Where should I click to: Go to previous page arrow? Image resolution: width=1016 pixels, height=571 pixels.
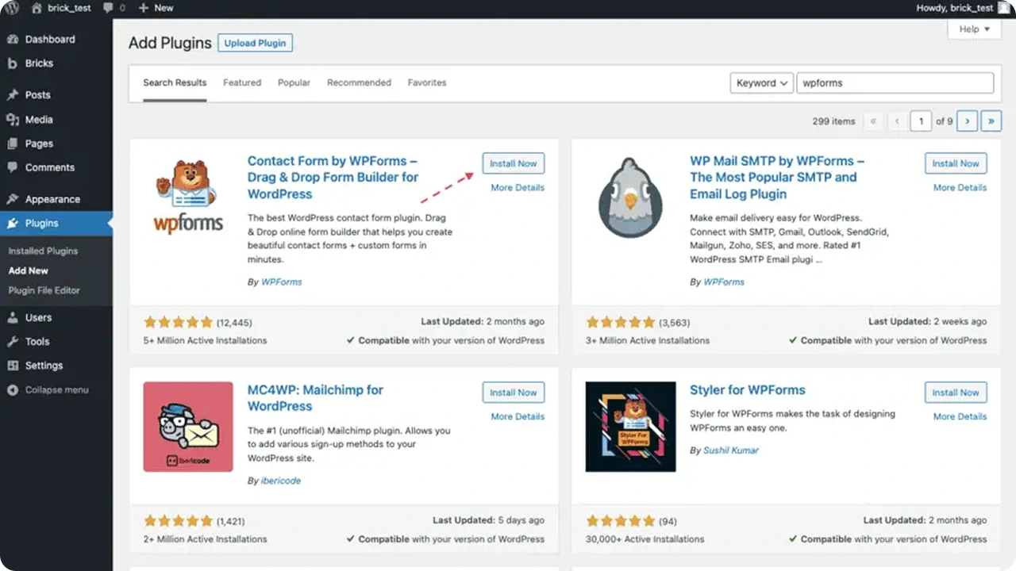(x=898, y=121)
